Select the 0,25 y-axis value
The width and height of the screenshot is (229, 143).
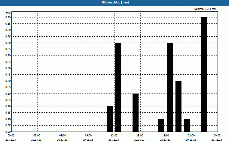(8, 100)
